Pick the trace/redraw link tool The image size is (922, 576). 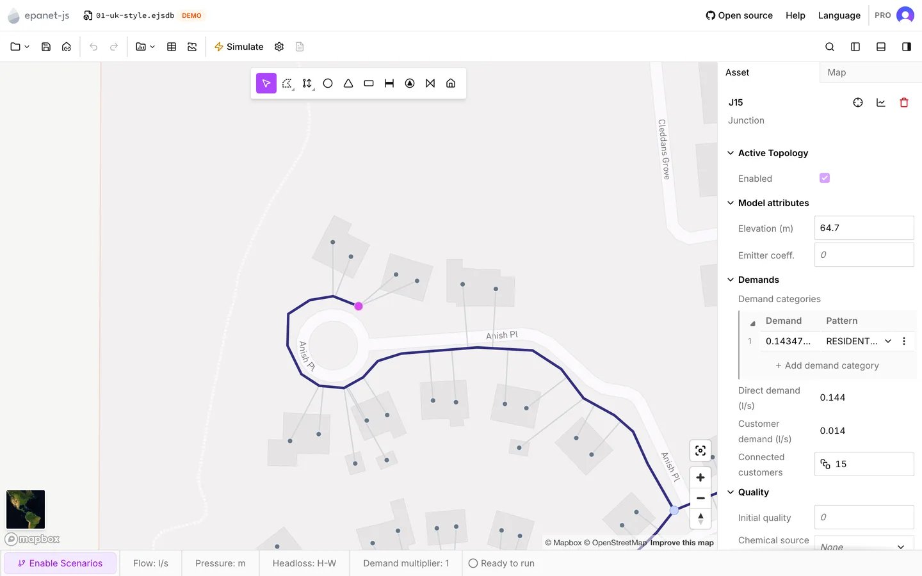(x=308, y=83)
